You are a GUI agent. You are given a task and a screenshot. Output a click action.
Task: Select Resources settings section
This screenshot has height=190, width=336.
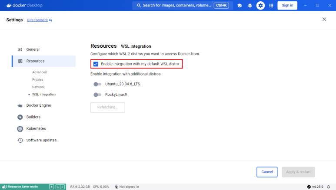coord(44,61)
